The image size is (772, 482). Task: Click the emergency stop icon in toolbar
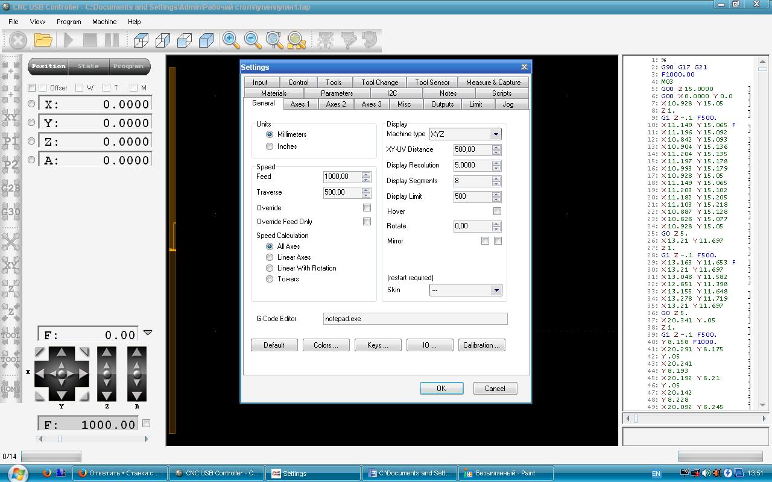[x=18, y=40]
